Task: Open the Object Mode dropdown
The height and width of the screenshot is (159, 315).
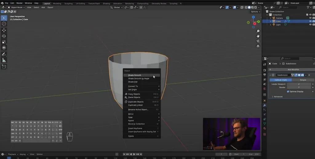Action: (x=17, y=7)
